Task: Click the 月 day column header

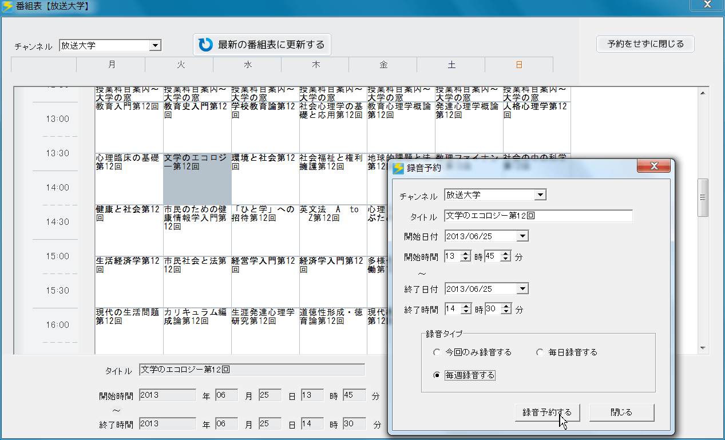Action: 111,65
